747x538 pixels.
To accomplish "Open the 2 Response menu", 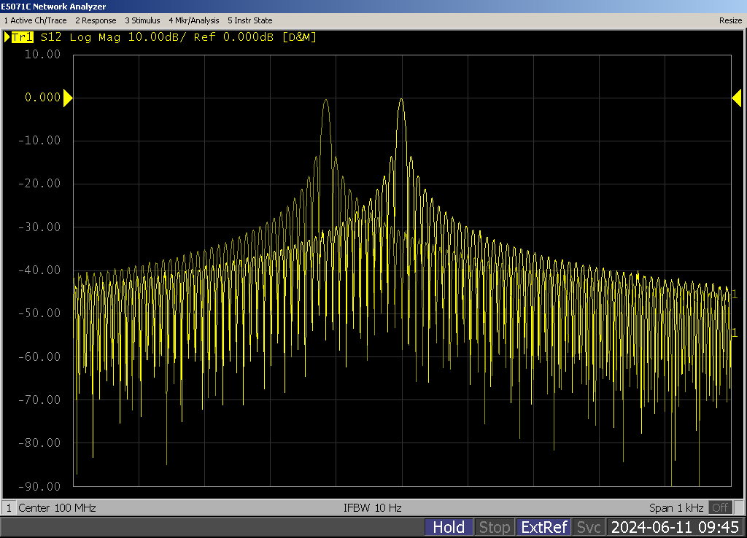I will coord(96,20).
